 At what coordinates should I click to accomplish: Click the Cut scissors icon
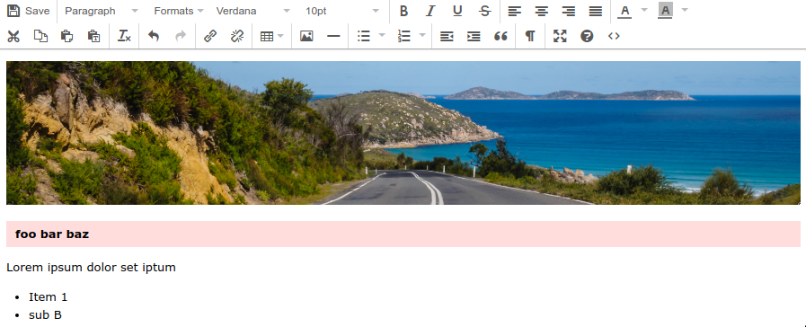click(x=13, y=36)
